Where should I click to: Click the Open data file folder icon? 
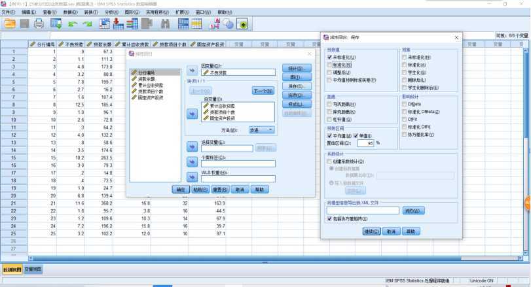tap(10, 24)
